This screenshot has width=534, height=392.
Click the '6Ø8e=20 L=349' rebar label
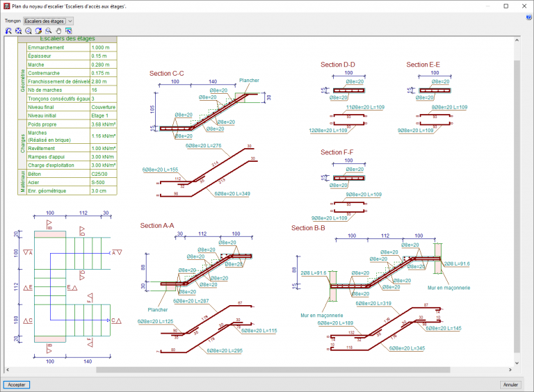tap(232, 194)
